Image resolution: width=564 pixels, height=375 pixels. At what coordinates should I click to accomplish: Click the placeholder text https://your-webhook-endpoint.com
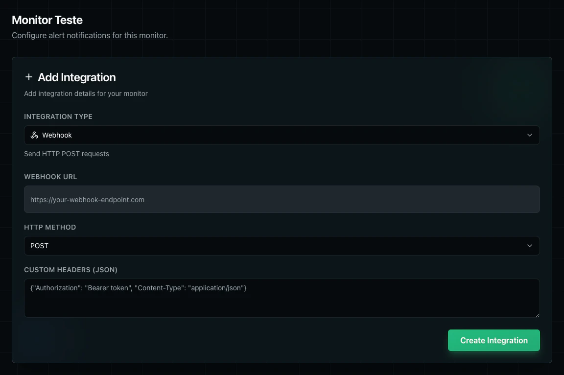pos(88,200)
